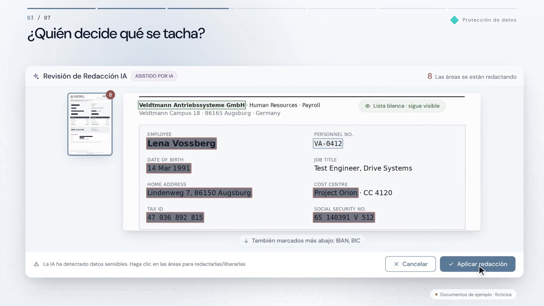
Task: Click the down arrow beside También marcados más abajo
Action: (246, 241)
